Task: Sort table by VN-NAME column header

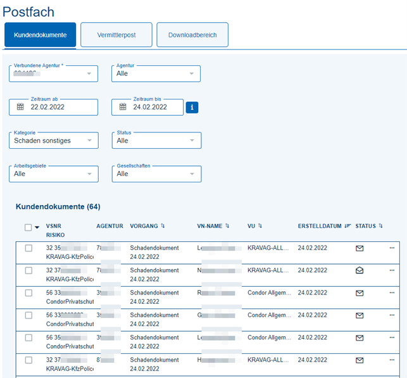Action: 213,226
